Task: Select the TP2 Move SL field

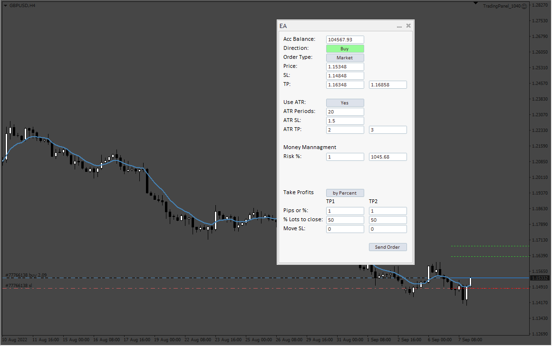Action: 387,229
